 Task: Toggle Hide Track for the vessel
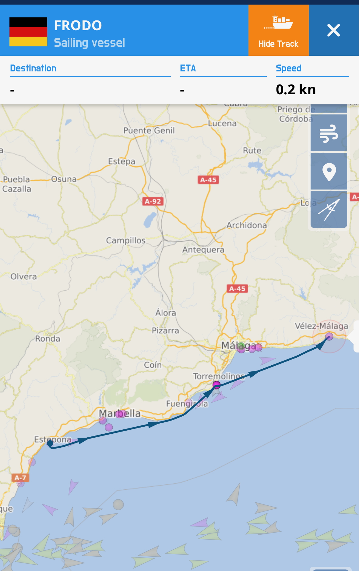point(278,30)
